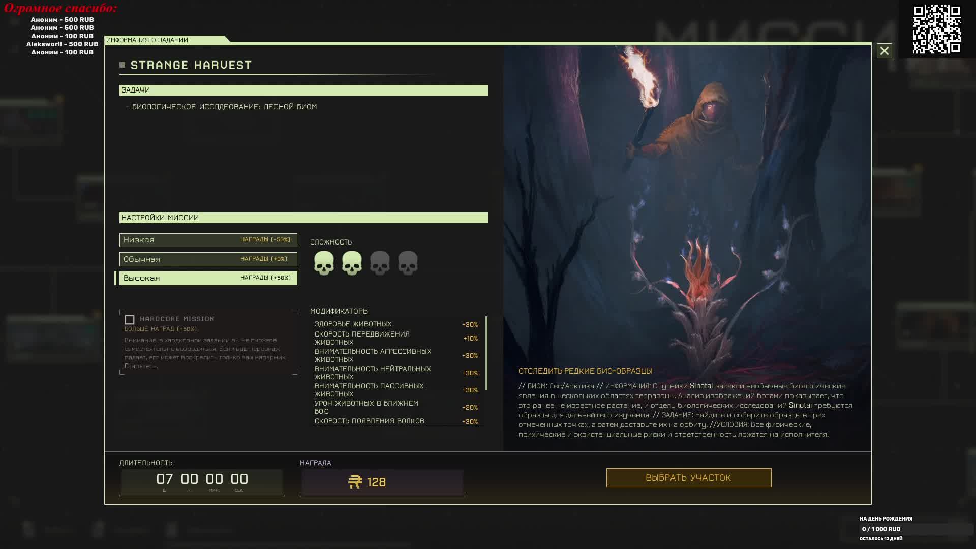Select Высокая difficulty option
This screenshot has width=976, height=549.
(x=208, y=278)
